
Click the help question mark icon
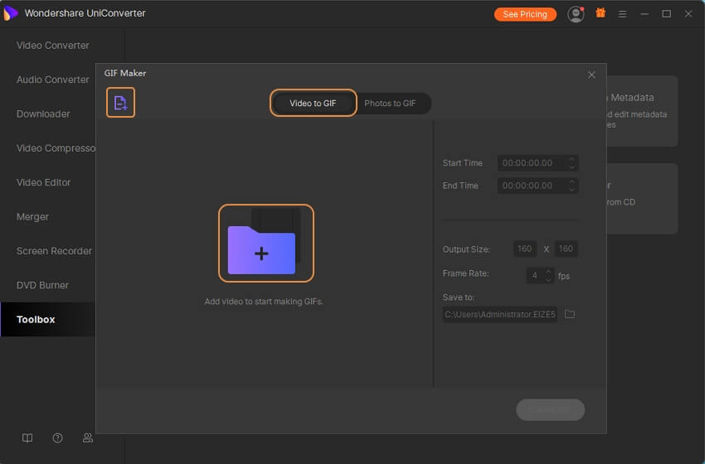pyautogui.click(x=57, y=438)
